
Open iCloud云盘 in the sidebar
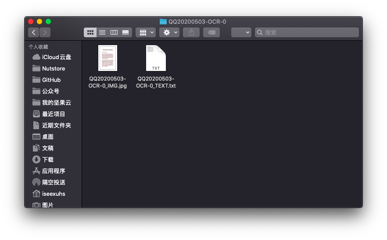coord(52,57)
